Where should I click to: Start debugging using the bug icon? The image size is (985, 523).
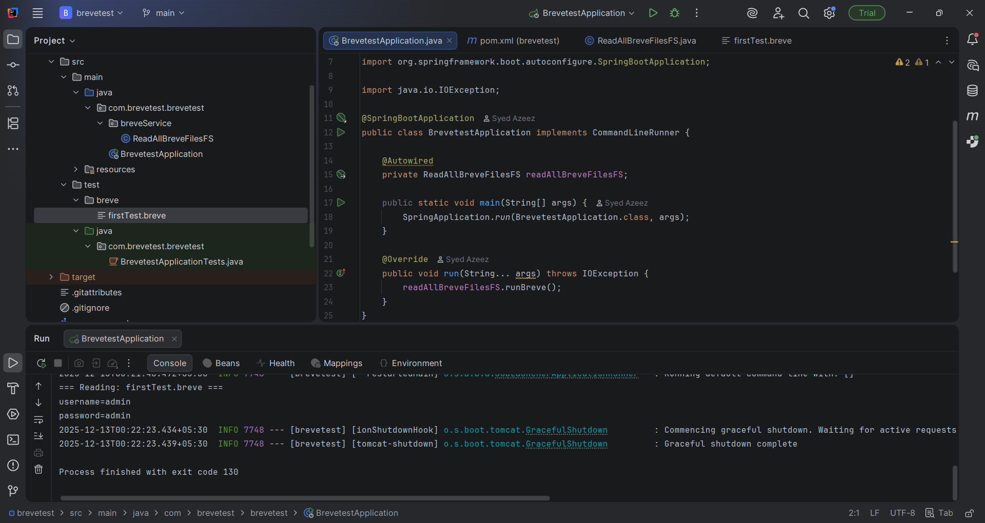point(675,13)
